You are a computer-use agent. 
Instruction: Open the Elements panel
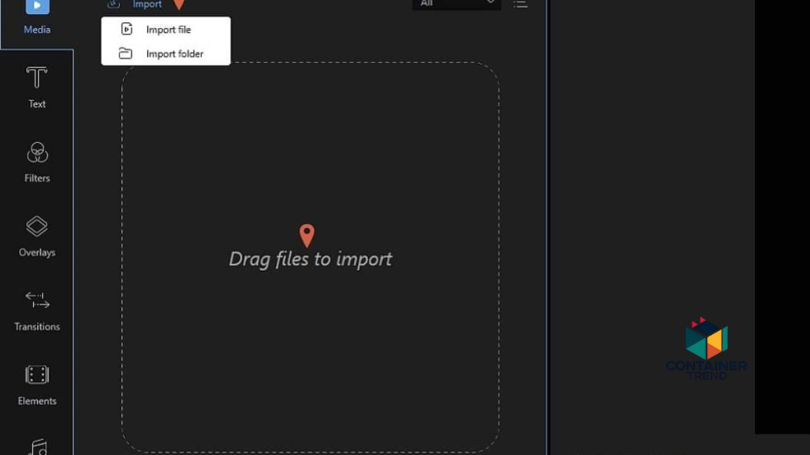(36, 385)
